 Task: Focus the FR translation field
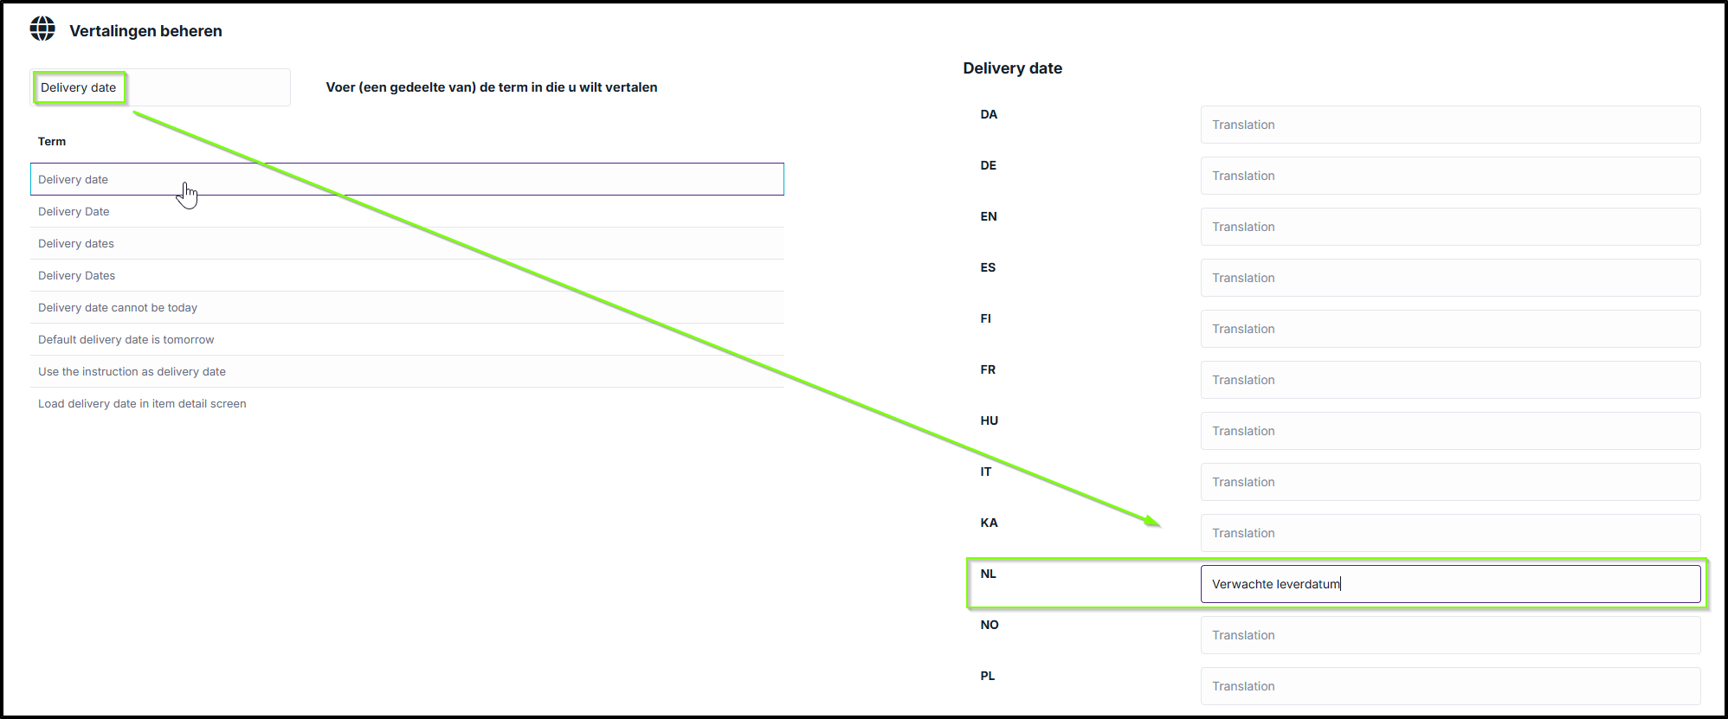coord(1450,380)
